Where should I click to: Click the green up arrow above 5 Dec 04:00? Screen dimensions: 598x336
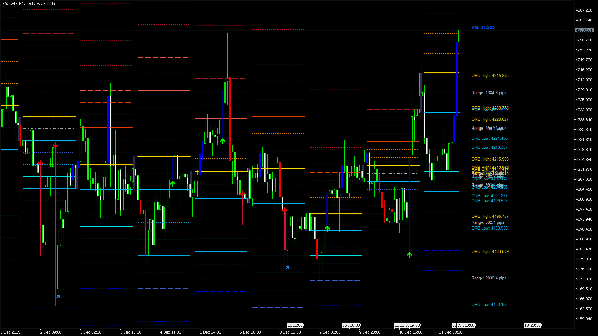222,141
